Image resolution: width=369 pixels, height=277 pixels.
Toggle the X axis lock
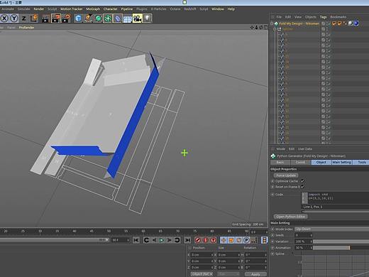[x=4, y=18]
